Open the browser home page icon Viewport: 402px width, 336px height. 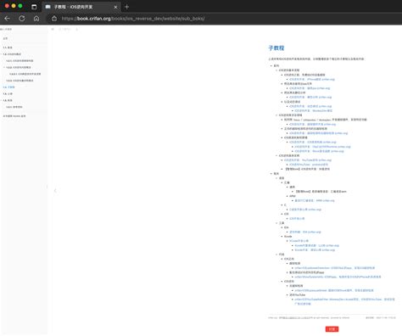tap(36, 19)
